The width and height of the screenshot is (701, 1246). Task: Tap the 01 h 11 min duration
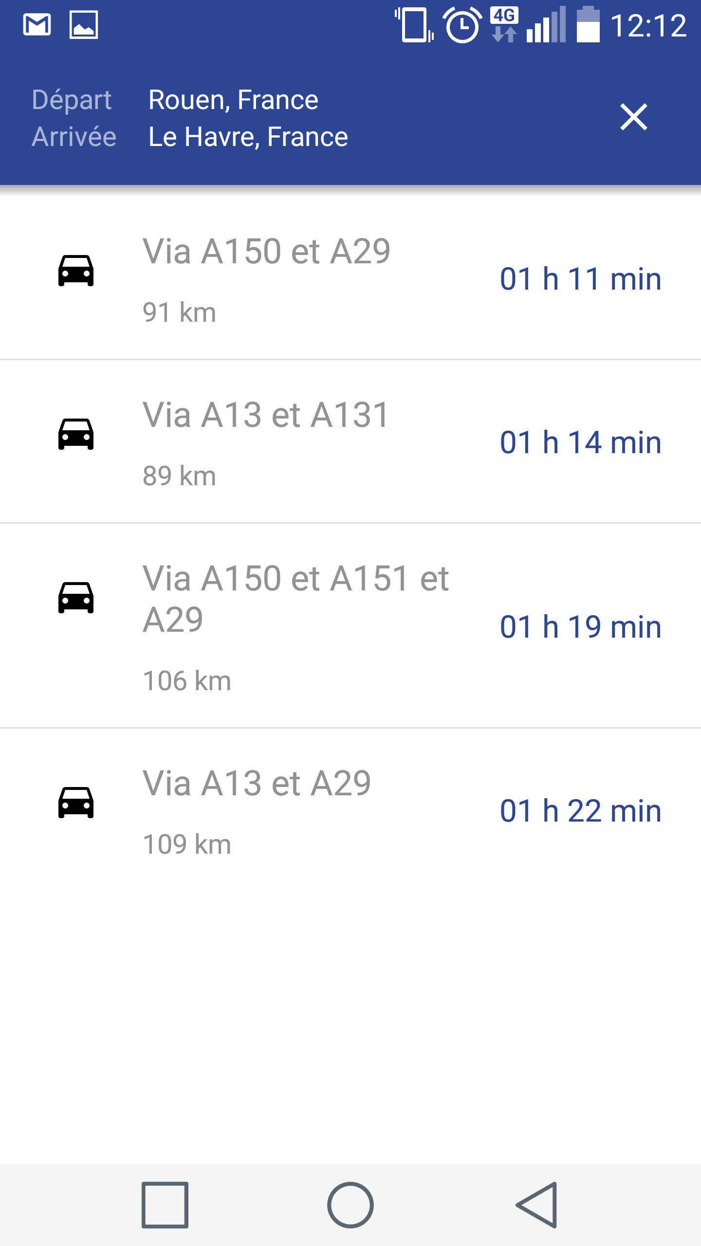pos(580,279)
